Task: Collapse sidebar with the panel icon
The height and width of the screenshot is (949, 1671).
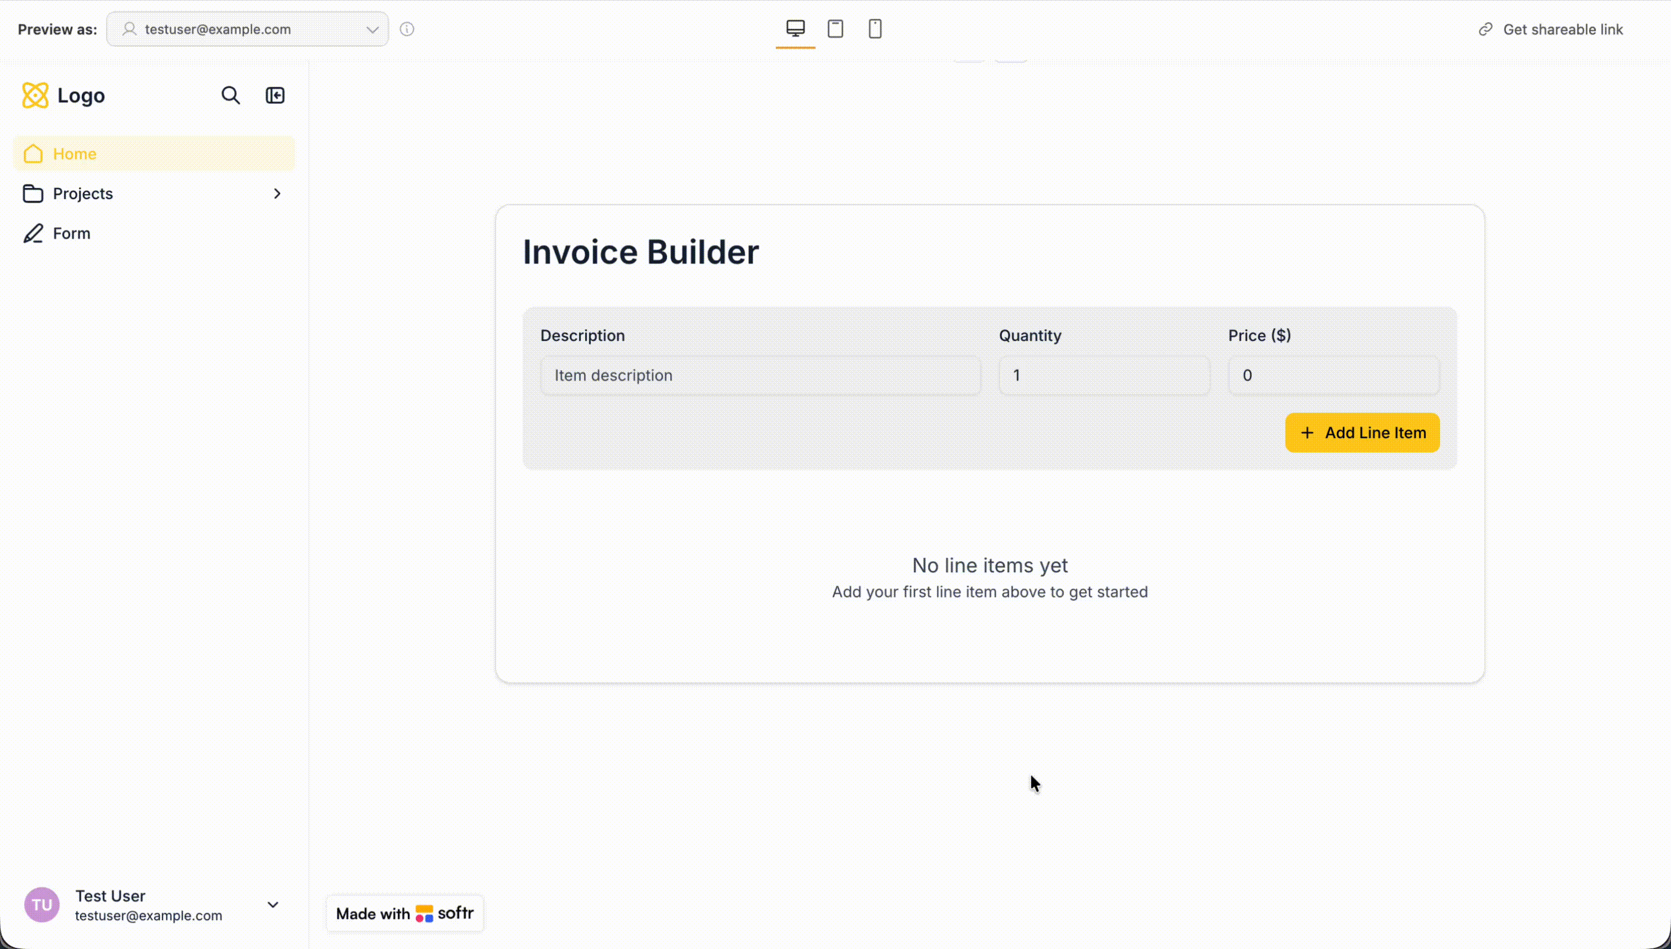Action: tap(275, 96)
